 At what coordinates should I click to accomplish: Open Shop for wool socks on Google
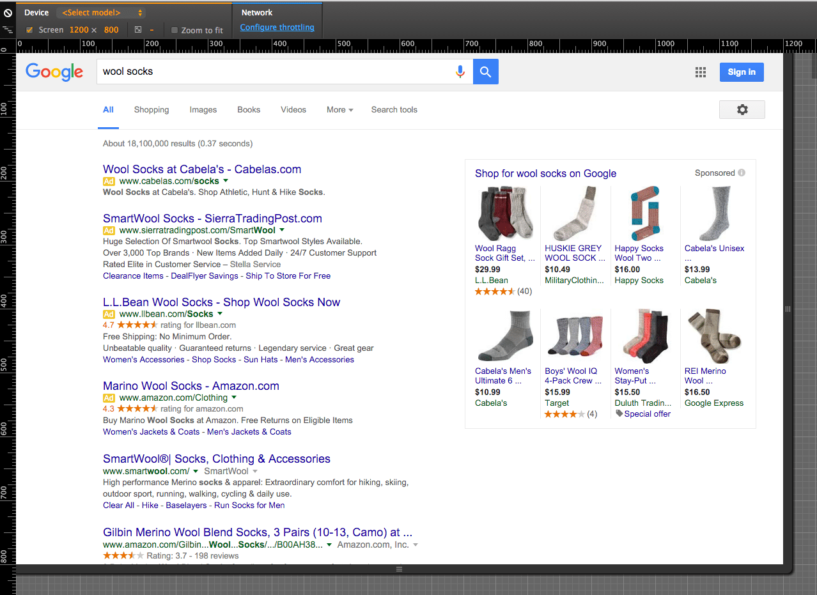(545, 174)
